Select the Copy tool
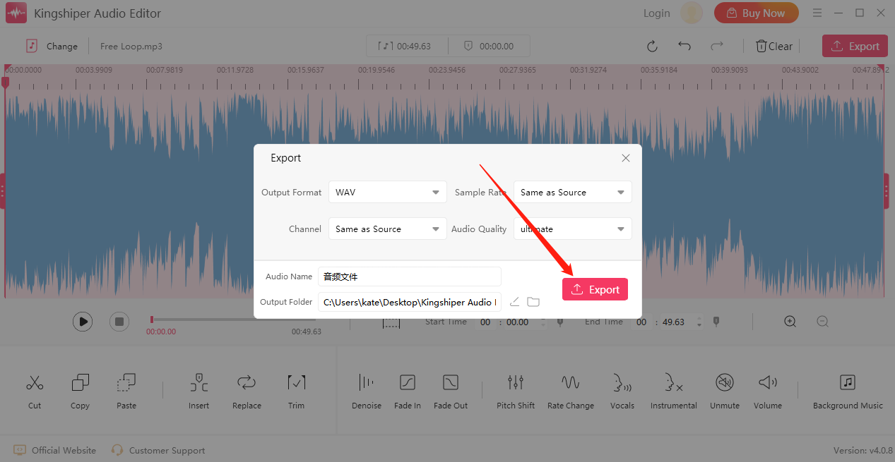Screen dimensions: 895x462 pos(80,391)
